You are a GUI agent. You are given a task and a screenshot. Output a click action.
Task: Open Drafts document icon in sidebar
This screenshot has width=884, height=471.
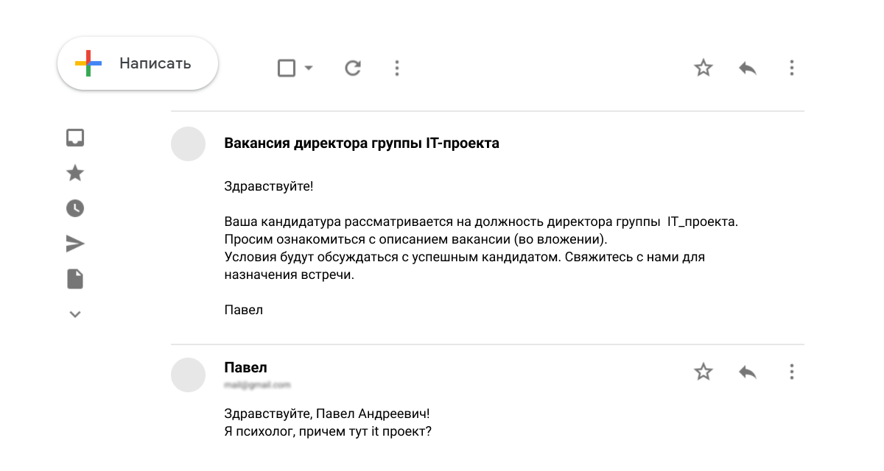click(x=75, y=279)
